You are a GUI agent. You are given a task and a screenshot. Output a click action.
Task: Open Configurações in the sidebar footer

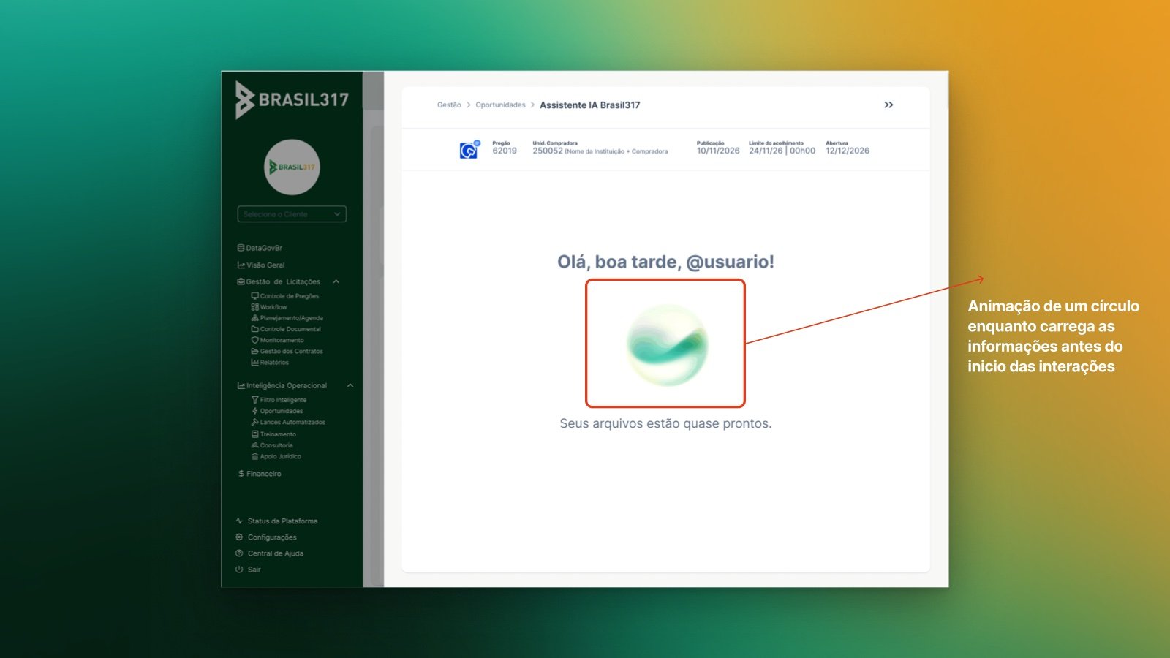click(x=265, y=537)
